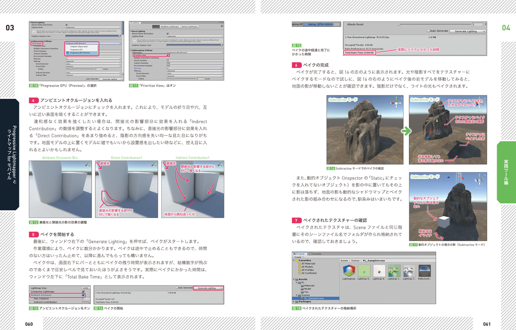
Task: Toggle Baked Global Illumination in figure 11
Action: (168, 33)
